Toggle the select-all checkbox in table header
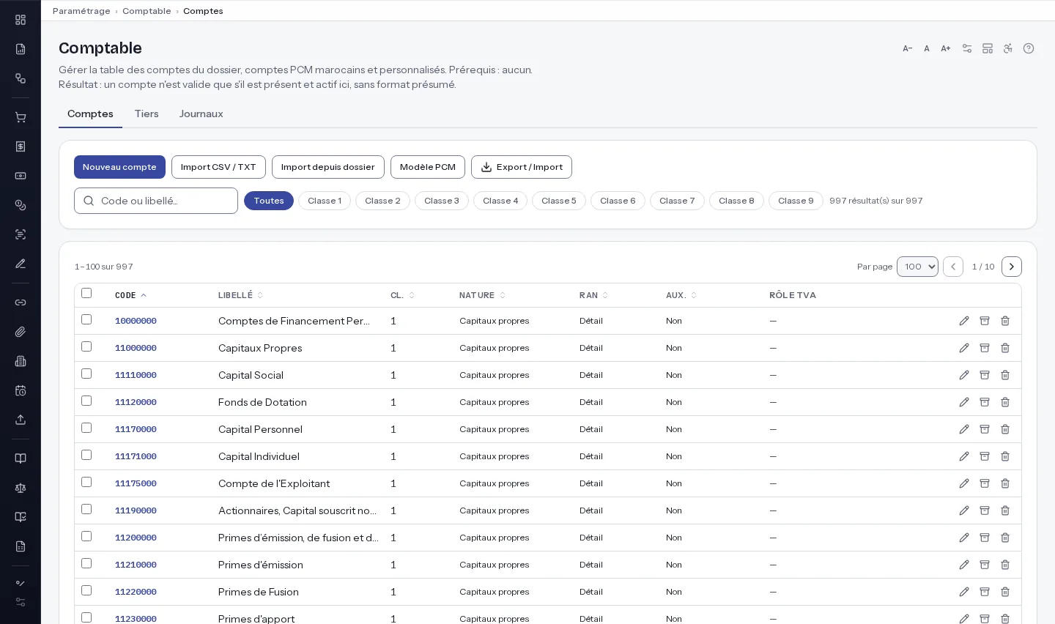Screen dimensions: 1055x624 (86, 293)
